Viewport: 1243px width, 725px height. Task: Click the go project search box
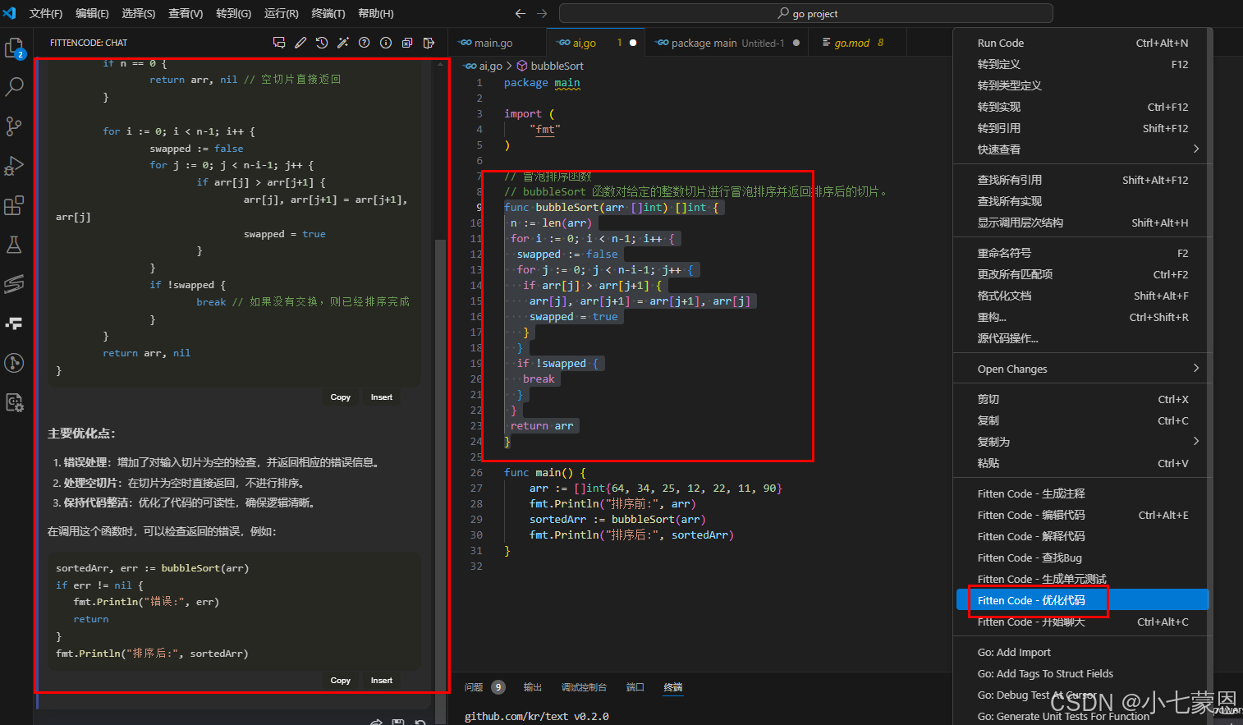click(x=805, y=14)
